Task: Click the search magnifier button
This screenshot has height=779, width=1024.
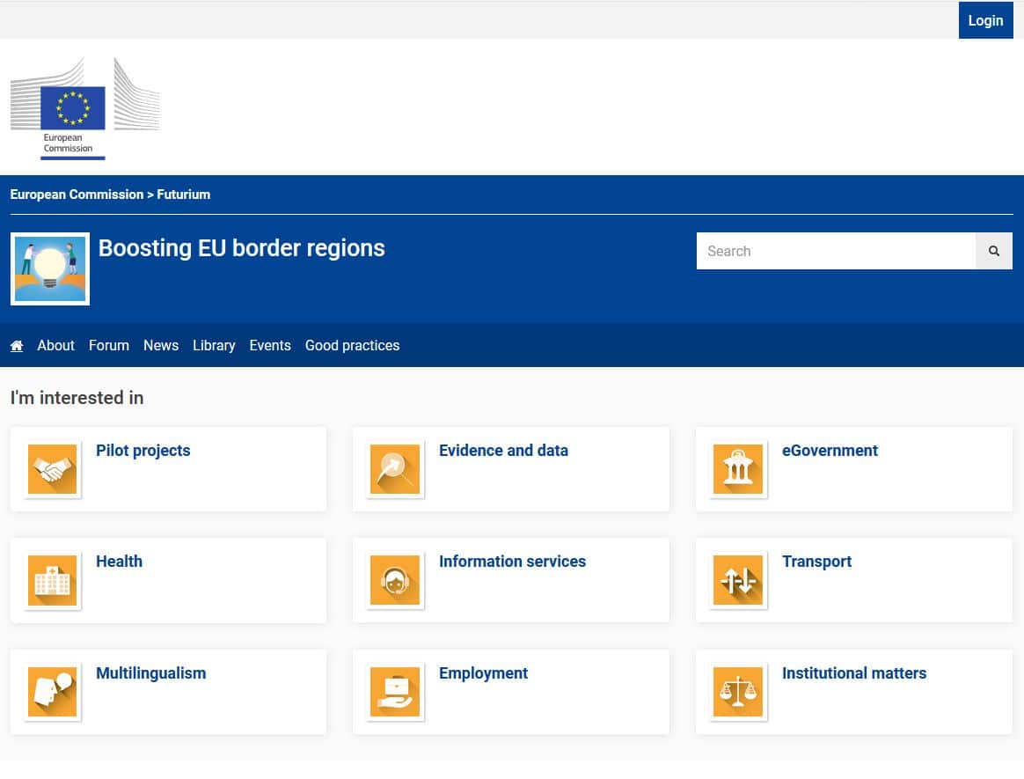Action: (x=994, y=251)
